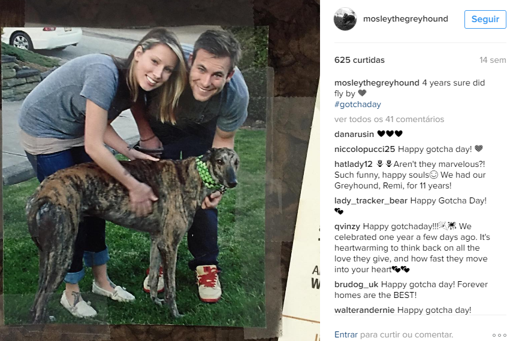
Task: Click the three-dot more options icon
Action: click(x=499, y=335)
